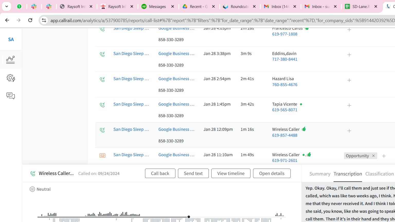The image size is (395, 222).
Task: Switch to the Classification tab
Action: pos(380,174)
